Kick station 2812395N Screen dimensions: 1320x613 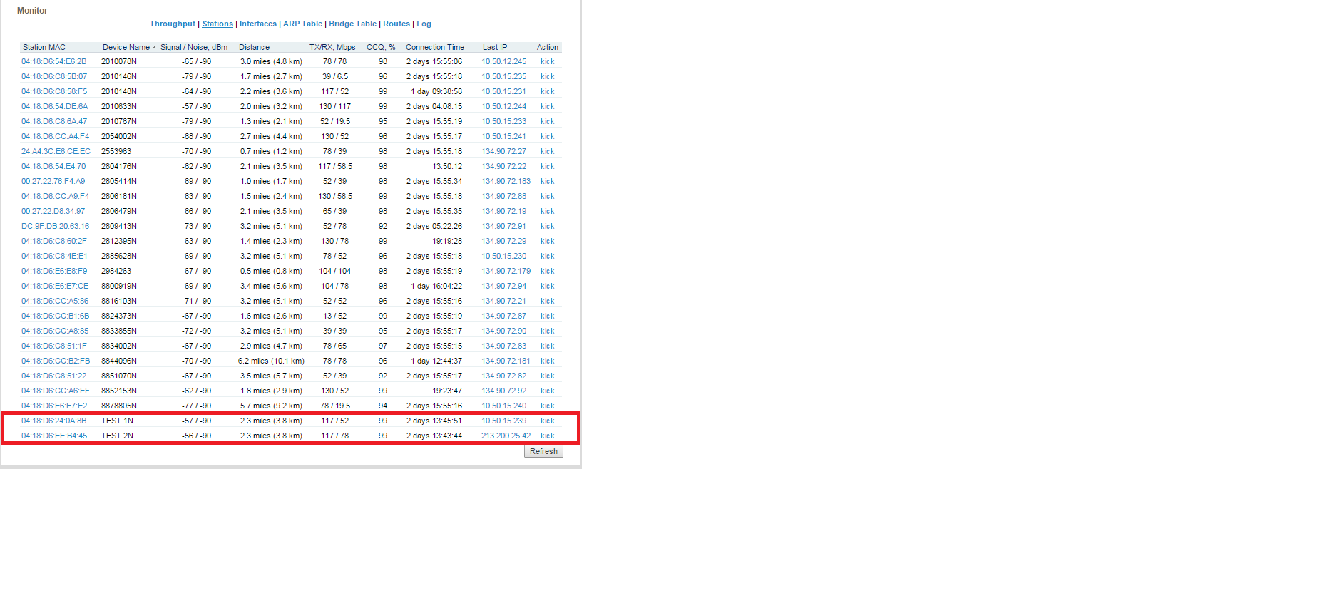547,241
